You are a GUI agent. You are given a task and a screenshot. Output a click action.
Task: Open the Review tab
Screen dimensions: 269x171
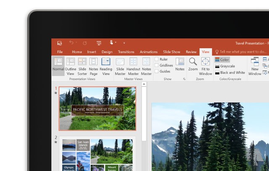coord(191,52)
